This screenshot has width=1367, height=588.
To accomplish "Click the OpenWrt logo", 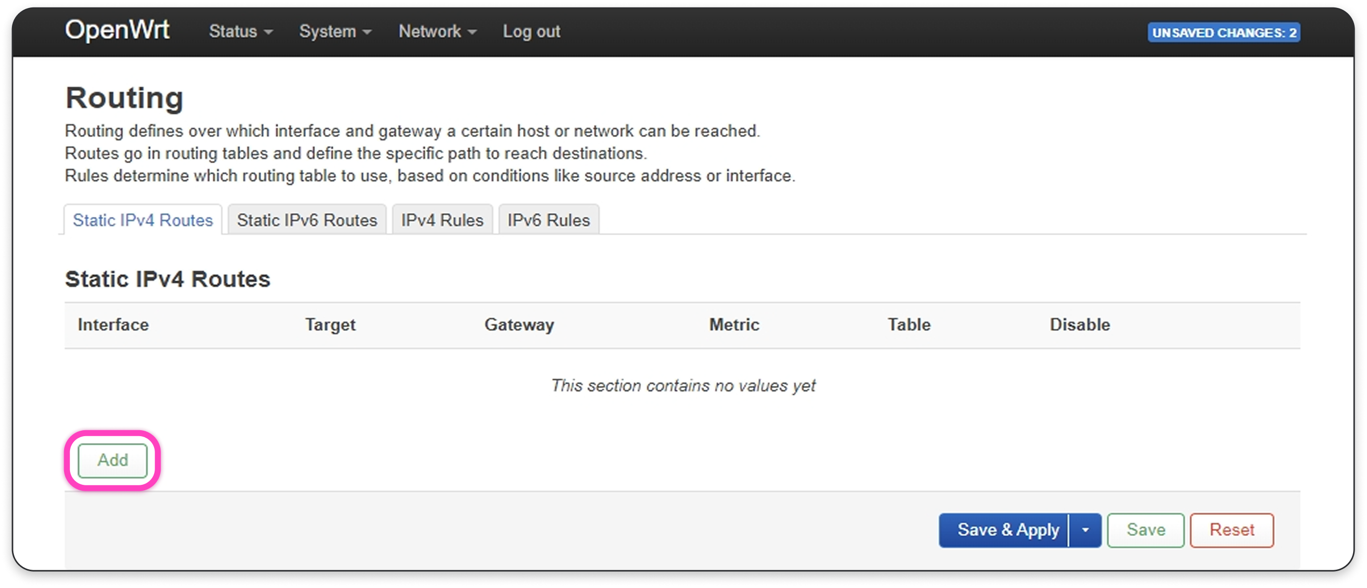I will tap(117, 30).
